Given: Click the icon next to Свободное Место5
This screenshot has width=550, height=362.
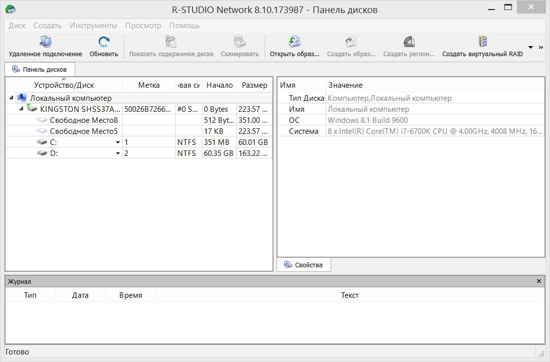Looking at the screenshot, I should (42, 131).
